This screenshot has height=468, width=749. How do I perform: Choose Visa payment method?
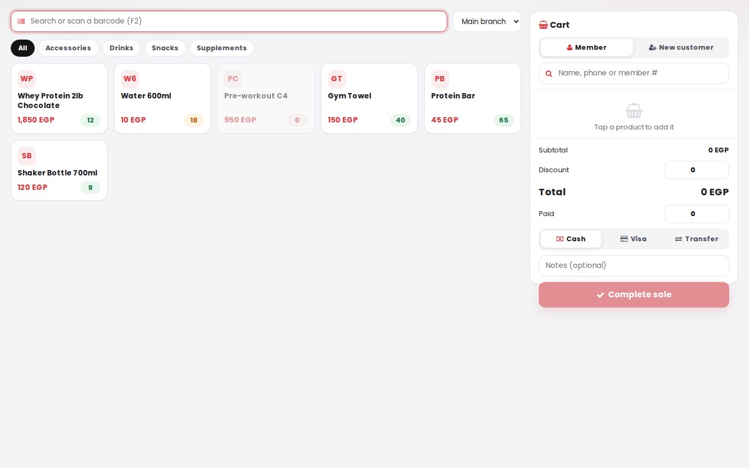pyautogui.click(x=633, y=239)
